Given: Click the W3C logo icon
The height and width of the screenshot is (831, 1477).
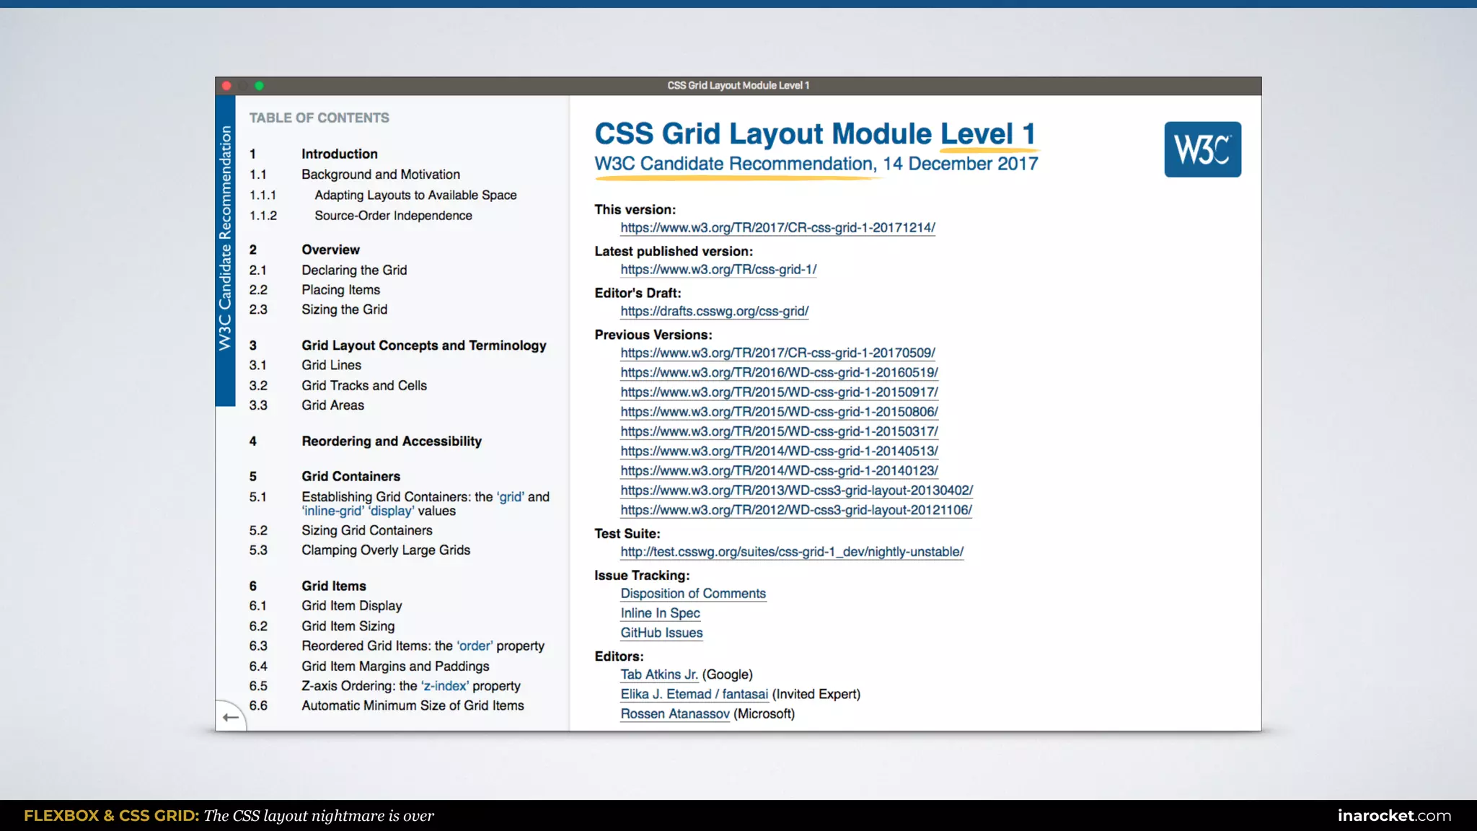Looking at the screenshot, I should [1202, 149].
